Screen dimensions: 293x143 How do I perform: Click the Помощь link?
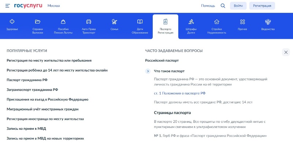coord(208,6)
